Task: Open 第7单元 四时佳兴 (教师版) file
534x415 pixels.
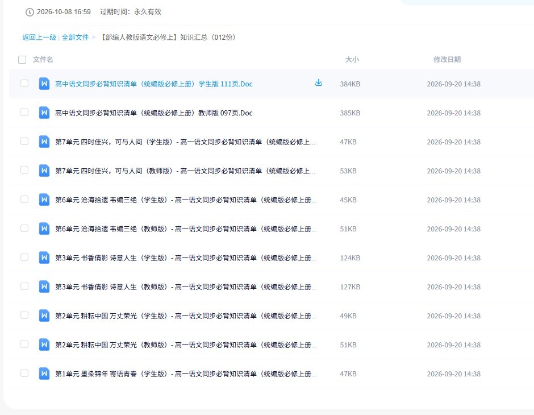Action: coord(185,171)
